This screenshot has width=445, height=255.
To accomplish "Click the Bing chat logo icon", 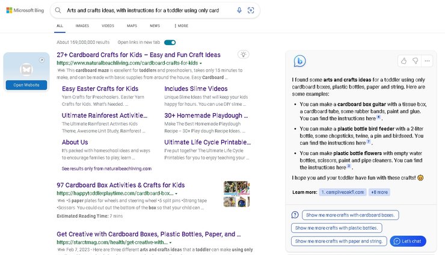I will point(299,61).
